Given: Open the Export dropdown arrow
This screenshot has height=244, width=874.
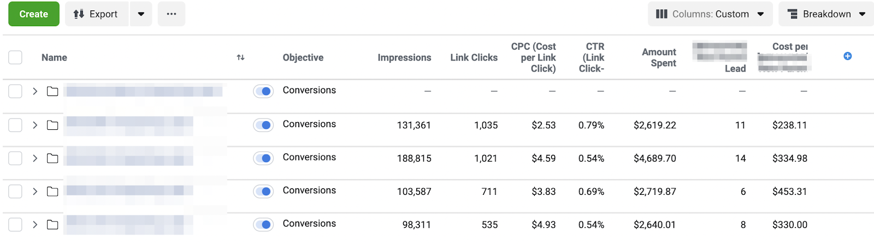Looking at the screenshot, I should pos(141,14).
